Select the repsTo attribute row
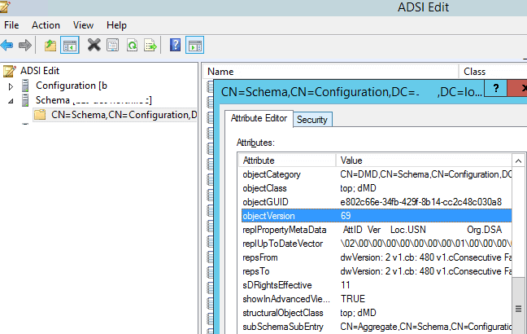The height and width of the screenshot is (334, 527). (x=377, y=271)
